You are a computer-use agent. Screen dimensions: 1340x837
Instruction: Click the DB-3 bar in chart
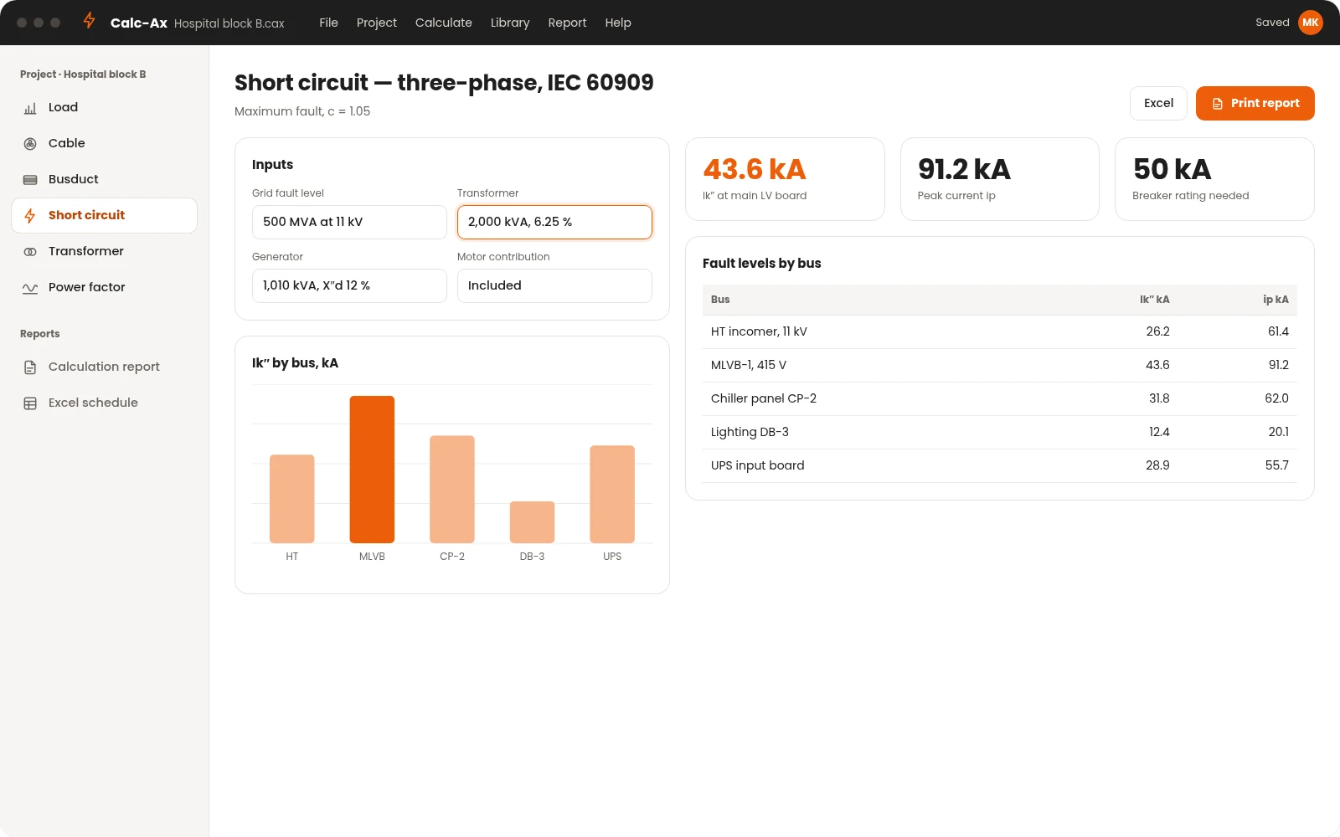click(532, 522)
